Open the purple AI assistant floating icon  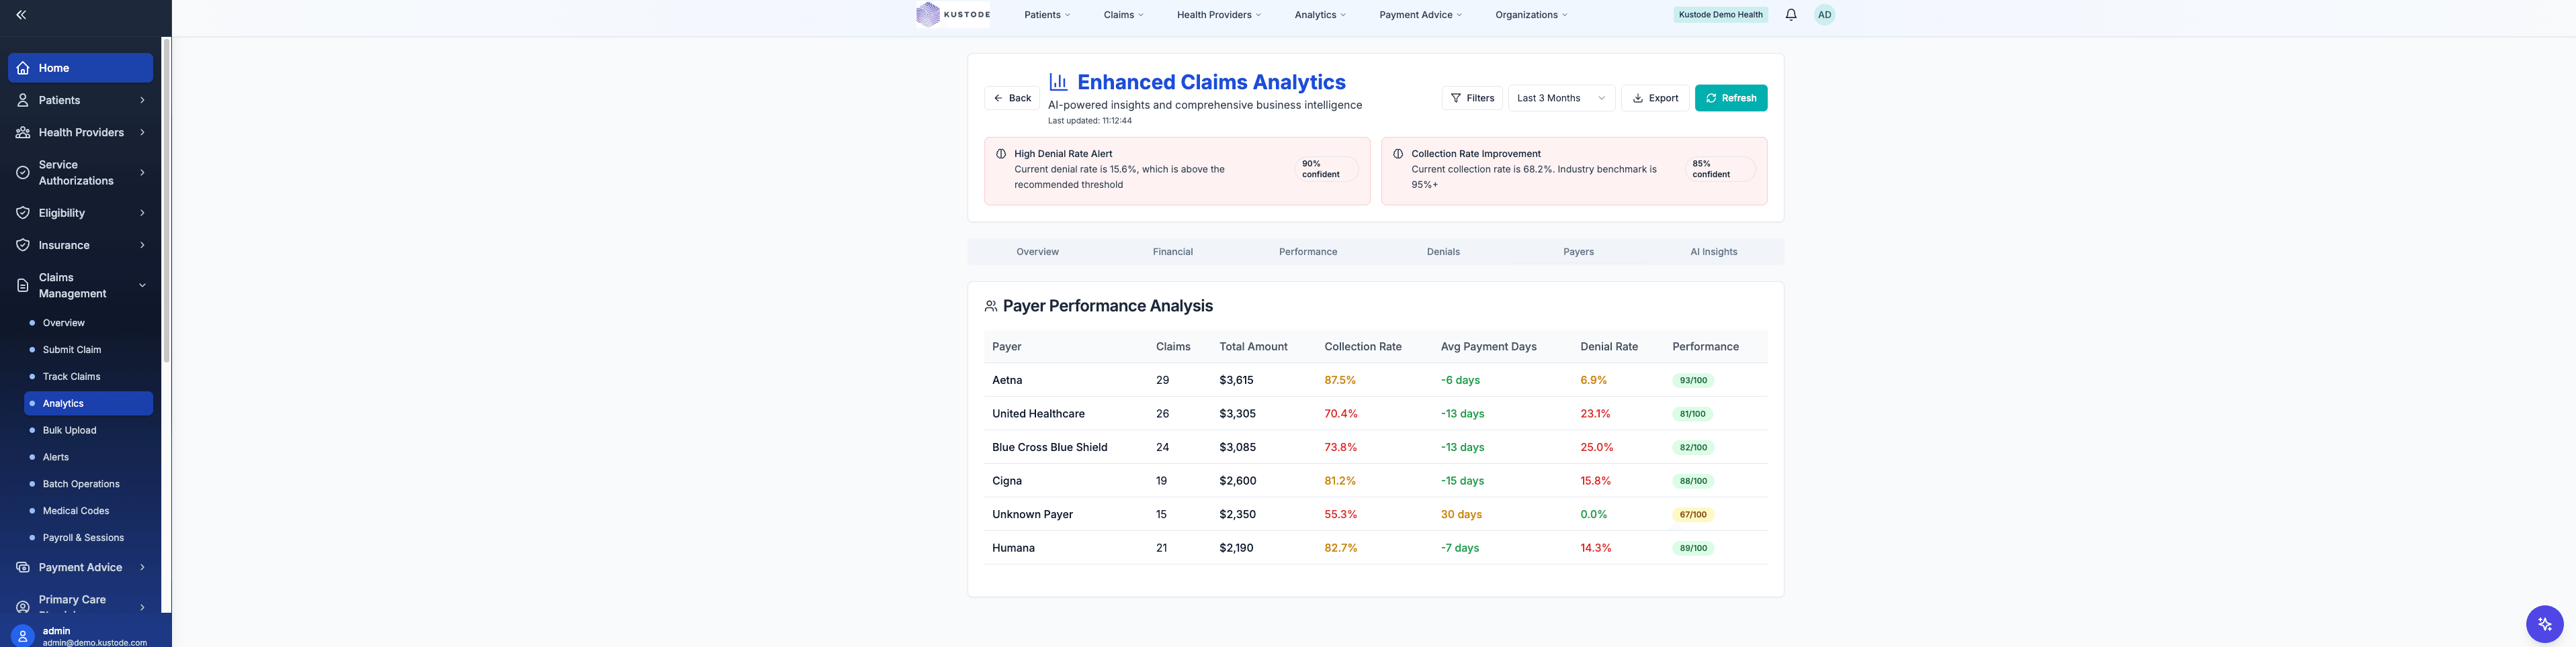pyautogui.click(x=2544, y=623)
